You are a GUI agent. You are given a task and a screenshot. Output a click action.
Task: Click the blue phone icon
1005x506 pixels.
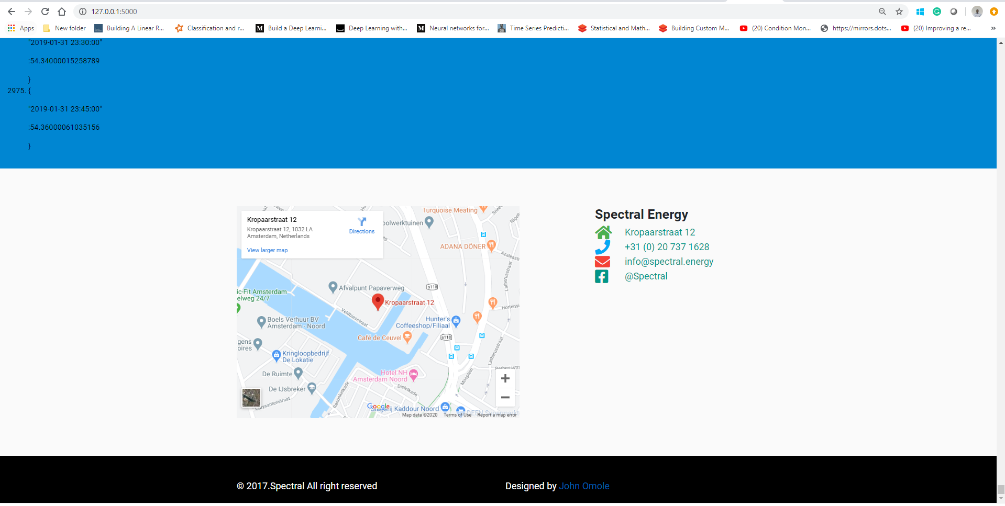pyautogui.click(x=603, y=246)
